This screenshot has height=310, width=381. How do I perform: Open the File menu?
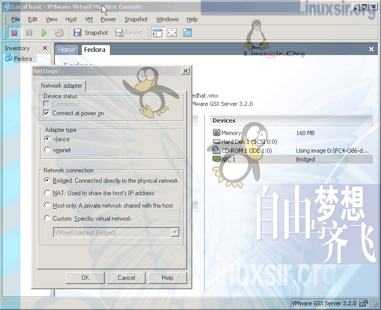point(16,19)
